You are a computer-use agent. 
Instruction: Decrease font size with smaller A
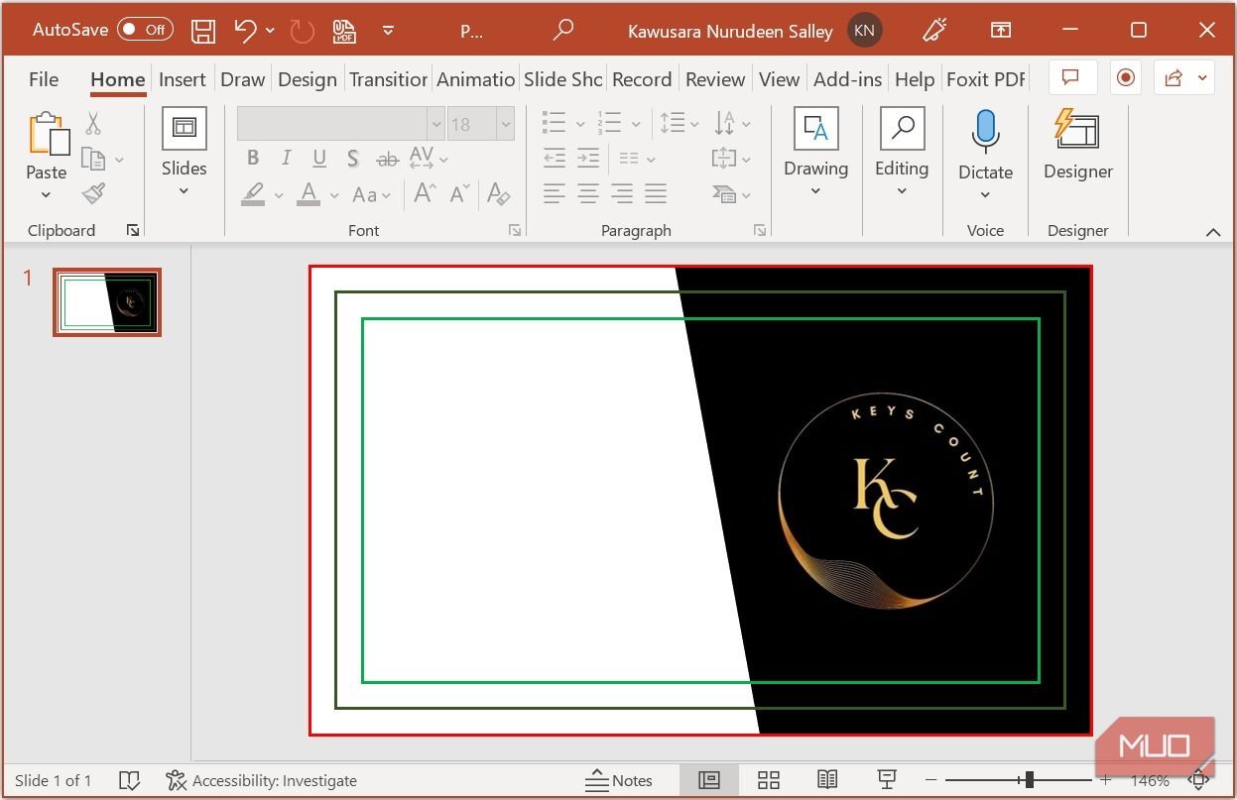pos(459,194)
